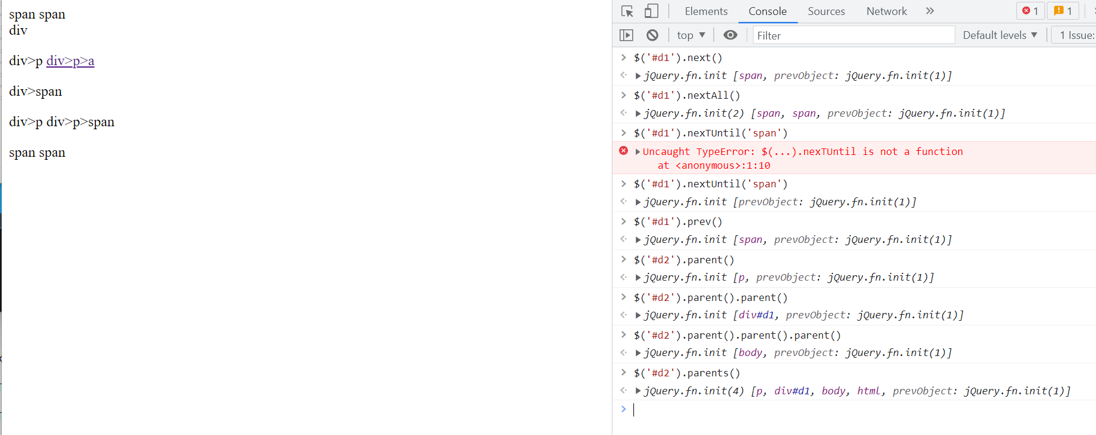Expand the result showing [body, prevObject]
The height and width of the screenshot is (435, 1096).
pos(638,353)
